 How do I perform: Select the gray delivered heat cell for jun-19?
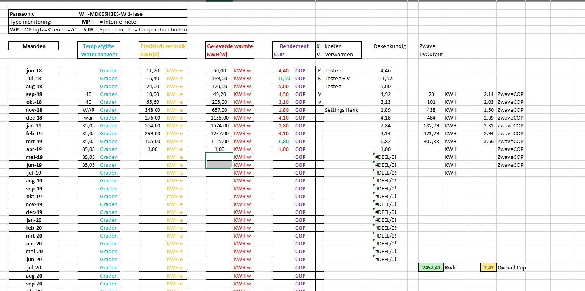coord(220,165)
